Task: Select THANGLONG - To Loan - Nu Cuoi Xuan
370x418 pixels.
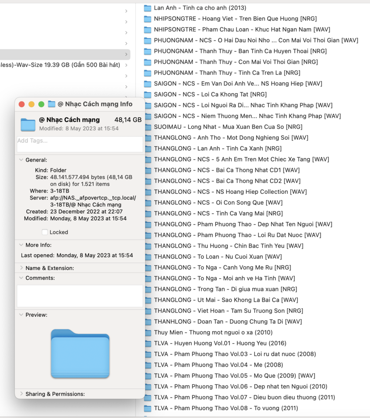Action: pos(218,257)
